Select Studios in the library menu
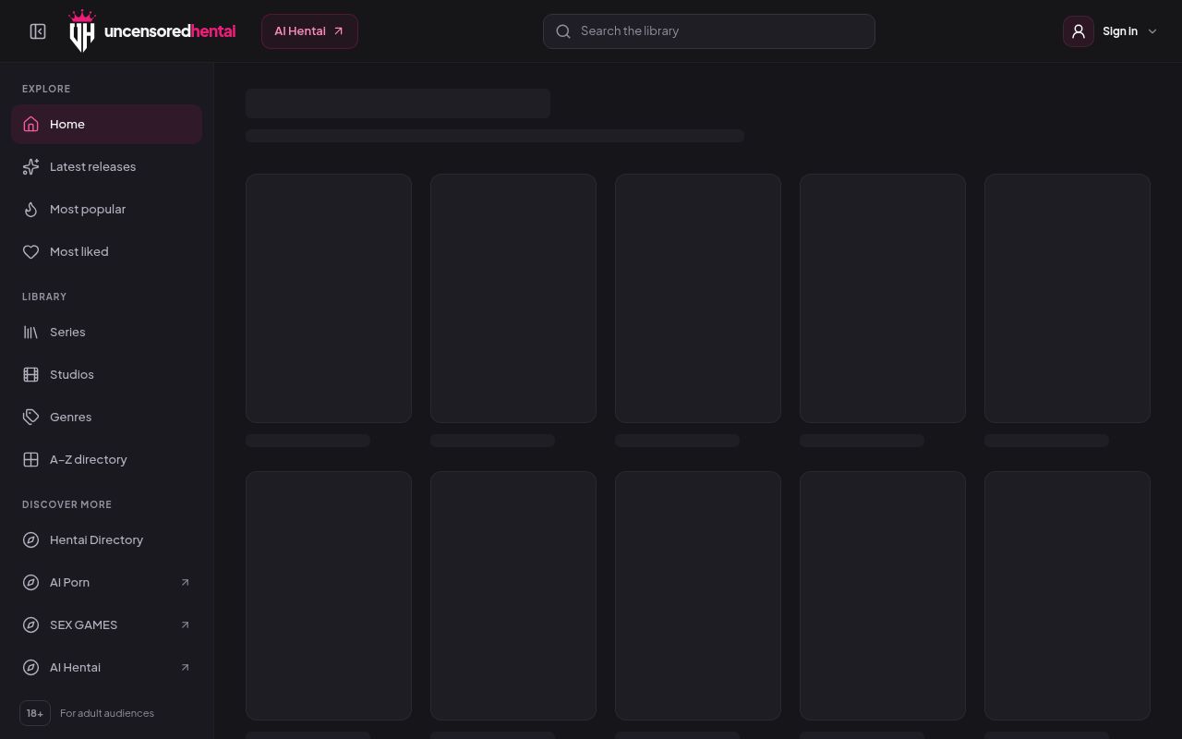 [x=106, y=374]
